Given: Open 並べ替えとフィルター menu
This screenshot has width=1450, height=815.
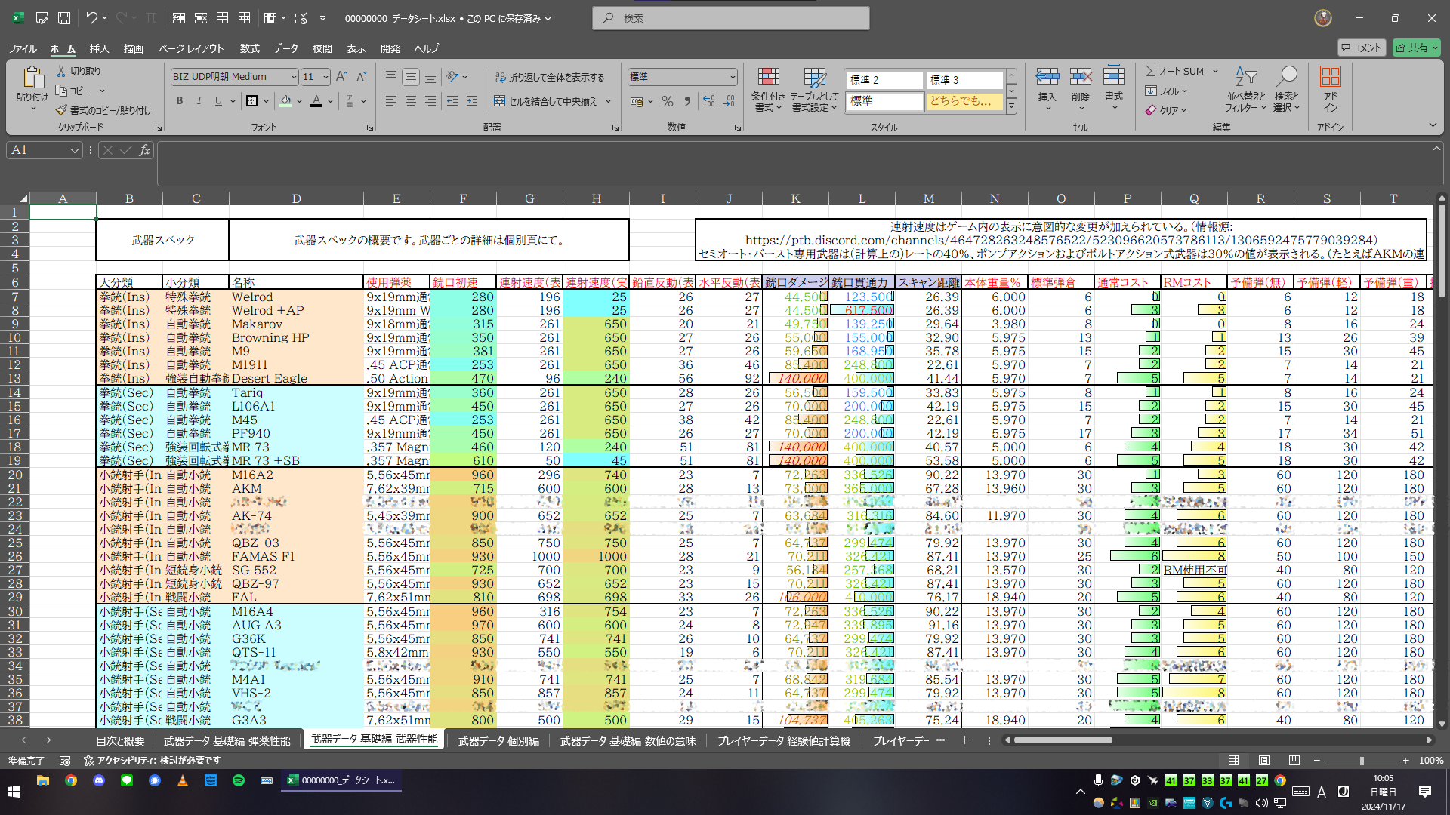Looking at the screenshot, I should 1246,91.
